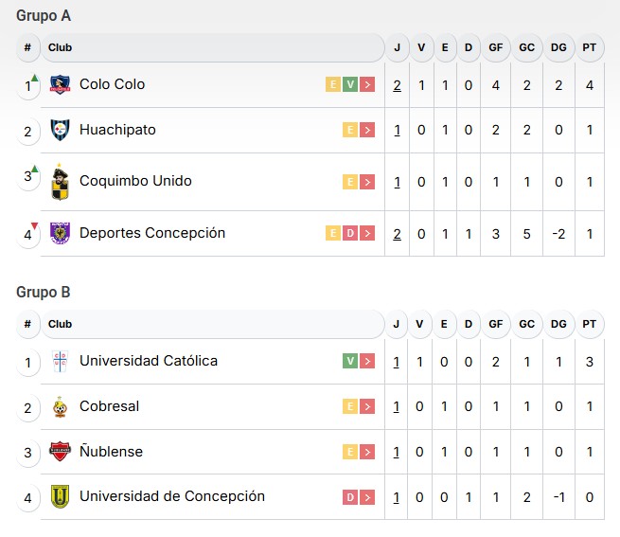The width and height of the screenshot is (620, 537).
Task: Expand Colo Colo's recent results arrow
Action: pyautogui.click(x=367, y=85)
